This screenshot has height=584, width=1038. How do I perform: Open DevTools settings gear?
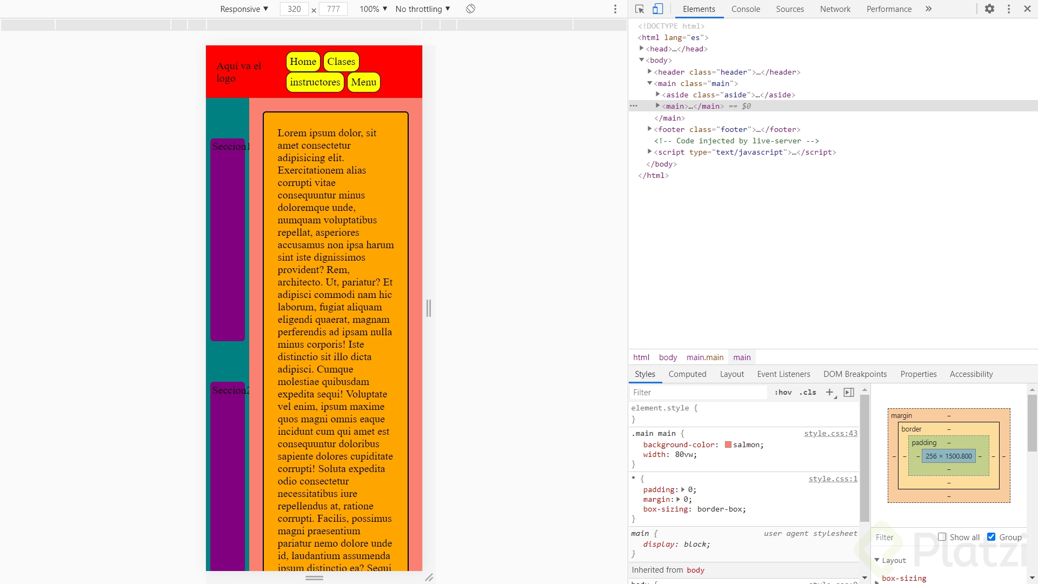coord(990,9)
